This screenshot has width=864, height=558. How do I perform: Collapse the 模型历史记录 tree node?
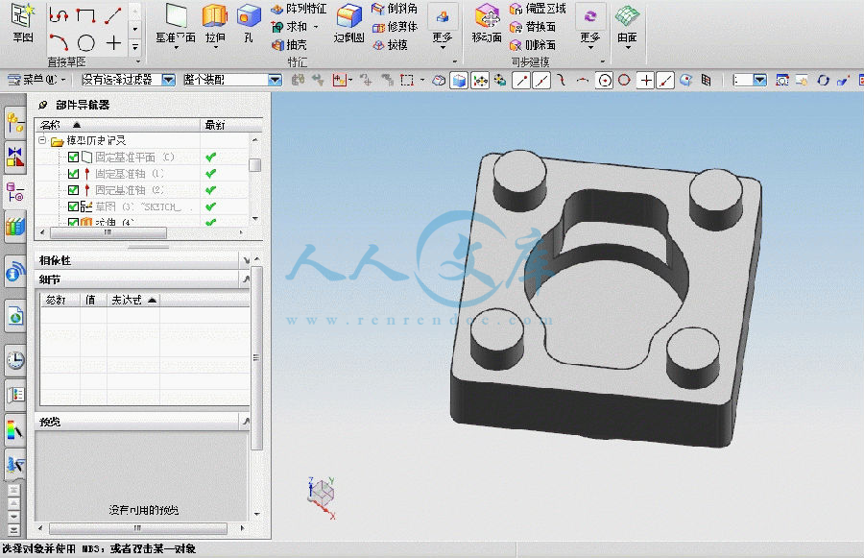42,140
